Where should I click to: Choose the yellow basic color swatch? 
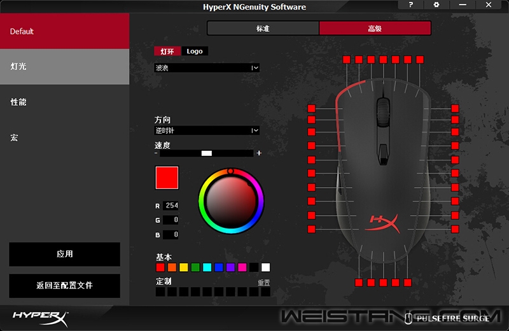click(184, 267)
